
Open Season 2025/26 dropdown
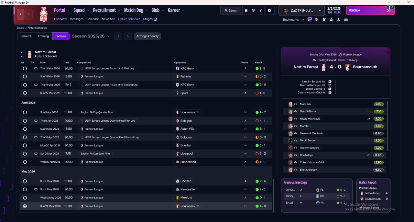[91, 36]
